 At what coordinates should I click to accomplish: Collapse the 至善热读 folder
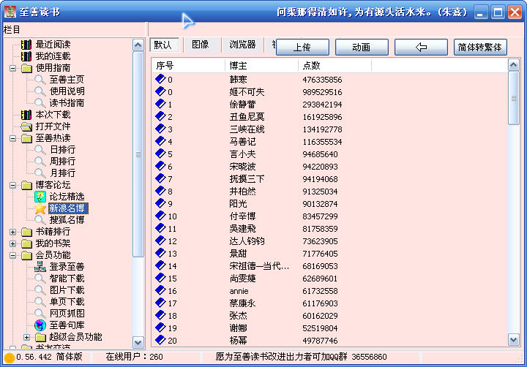pyautogui.click(x=12, y=138)
